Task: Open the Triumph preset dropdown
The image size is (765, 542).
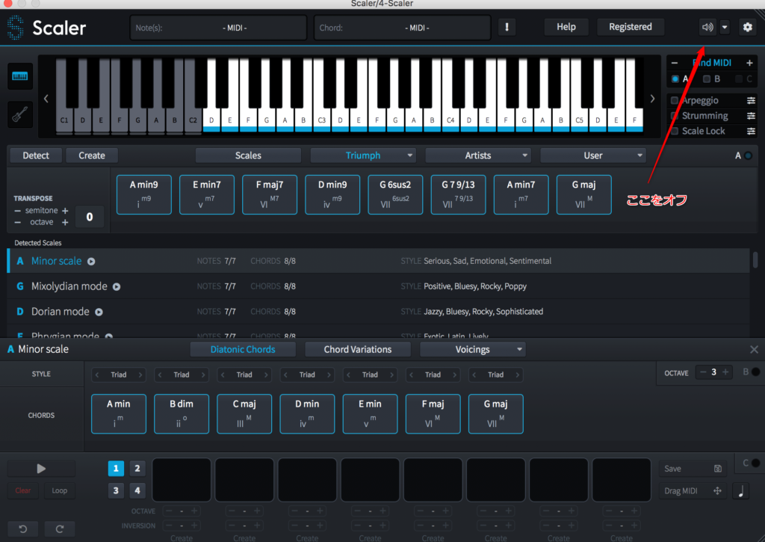Action: coord(363,155)
